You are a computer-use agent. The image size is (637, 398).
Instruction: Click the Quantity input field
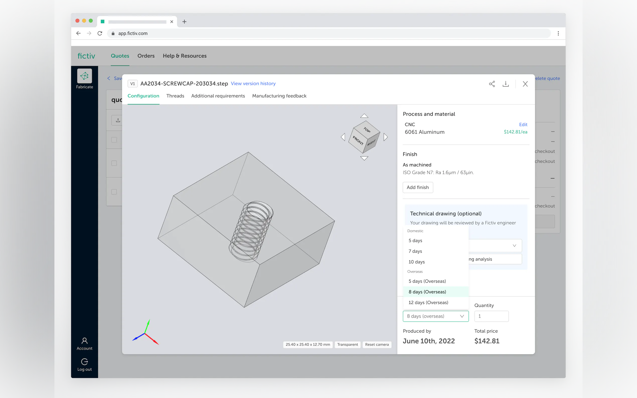(x=491, y=316)
